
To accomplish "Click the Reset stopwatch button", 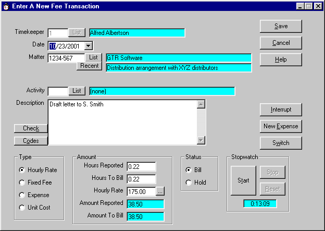I will 272,189.
